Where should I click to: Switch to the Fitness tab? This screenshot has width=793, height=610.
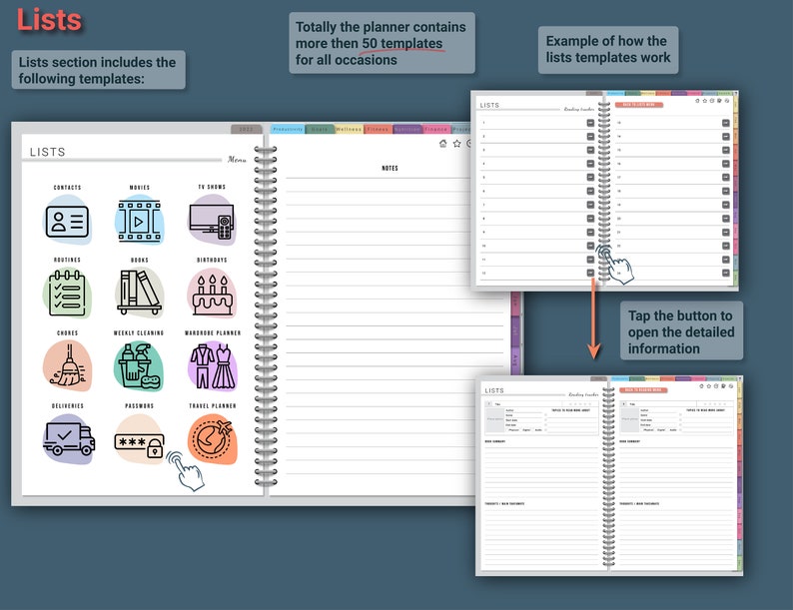(378, 129)
